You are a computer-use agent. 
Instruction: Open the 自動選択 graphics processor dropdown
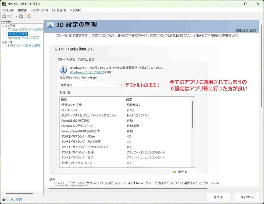point(89,85)
